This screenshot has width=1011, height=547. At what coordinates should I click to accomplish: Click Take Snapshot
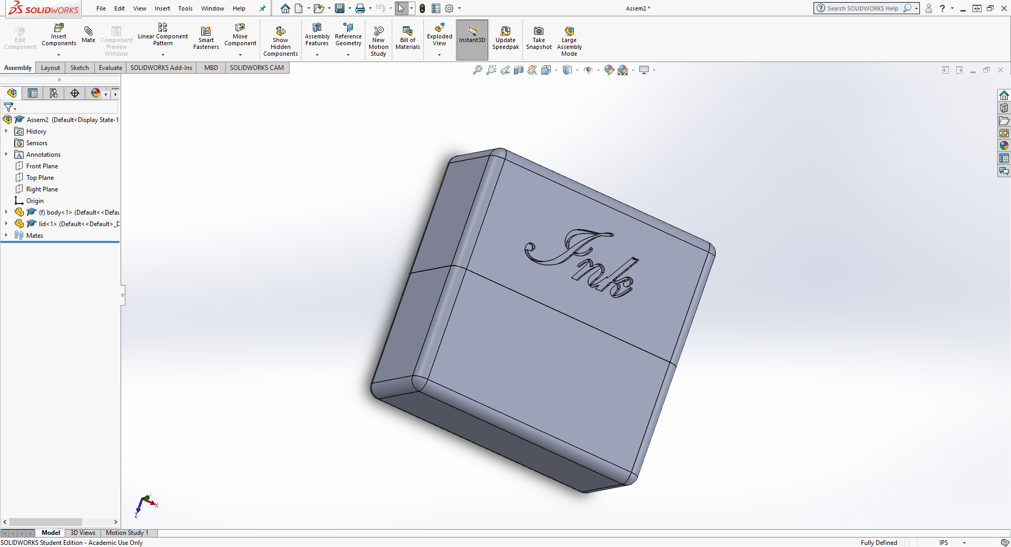point(539,38)
